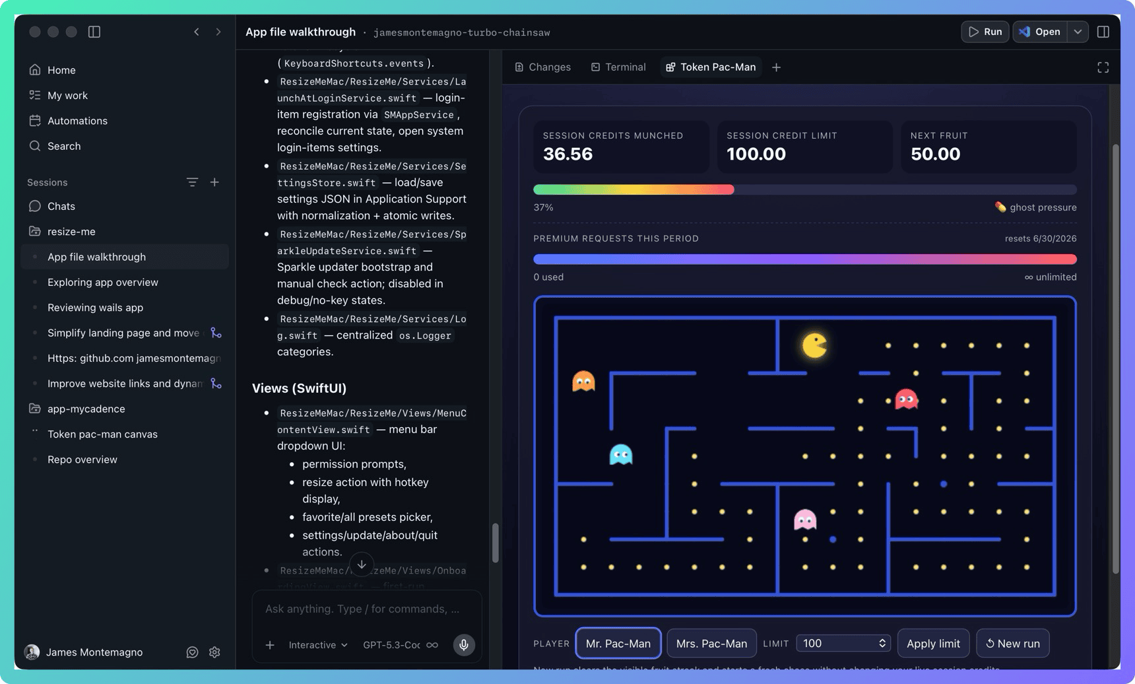1135x684 pixels.
Task: Select Mrs. Pac-Man player
Action: tap(711, 644)
